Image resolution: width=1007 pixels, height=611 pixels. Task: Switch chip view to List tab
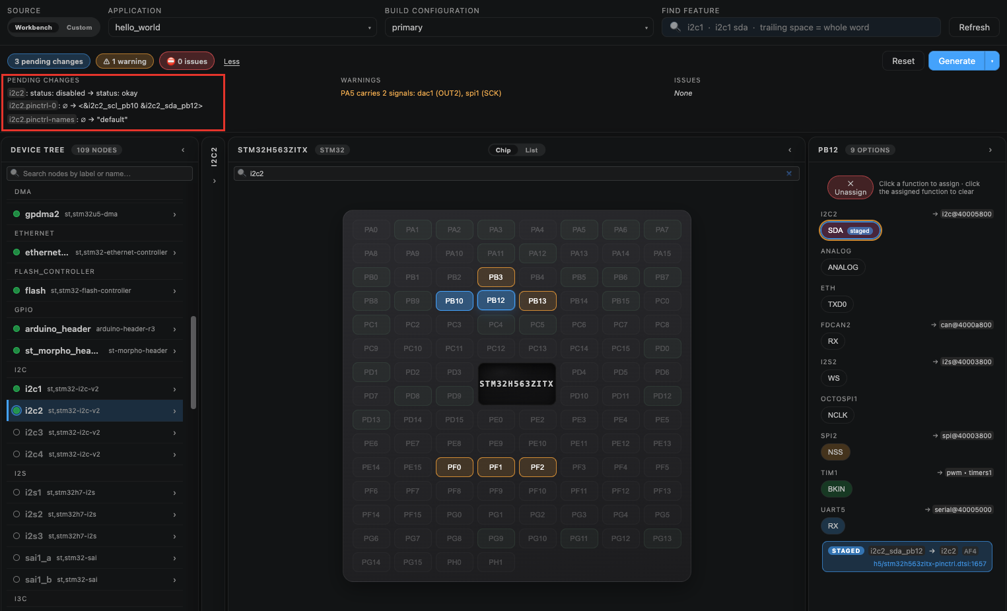(x=532, y=150)
